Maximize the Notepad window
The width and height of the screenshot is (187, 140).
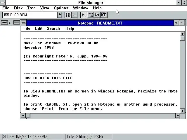click(182, 23)
